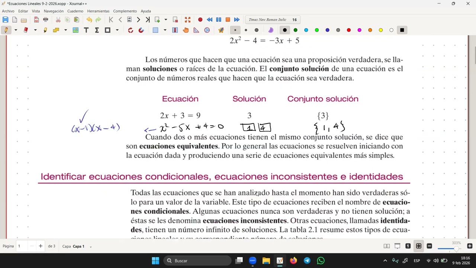Pause the audio playback
Image resolution: width=476 pixels, height=268 pixels.
pos(219,20)
